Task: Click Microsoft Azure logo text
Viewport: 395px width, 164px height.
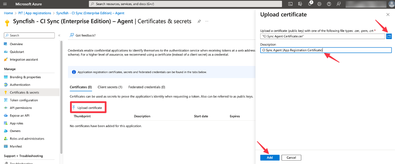Action: point(29,4)
